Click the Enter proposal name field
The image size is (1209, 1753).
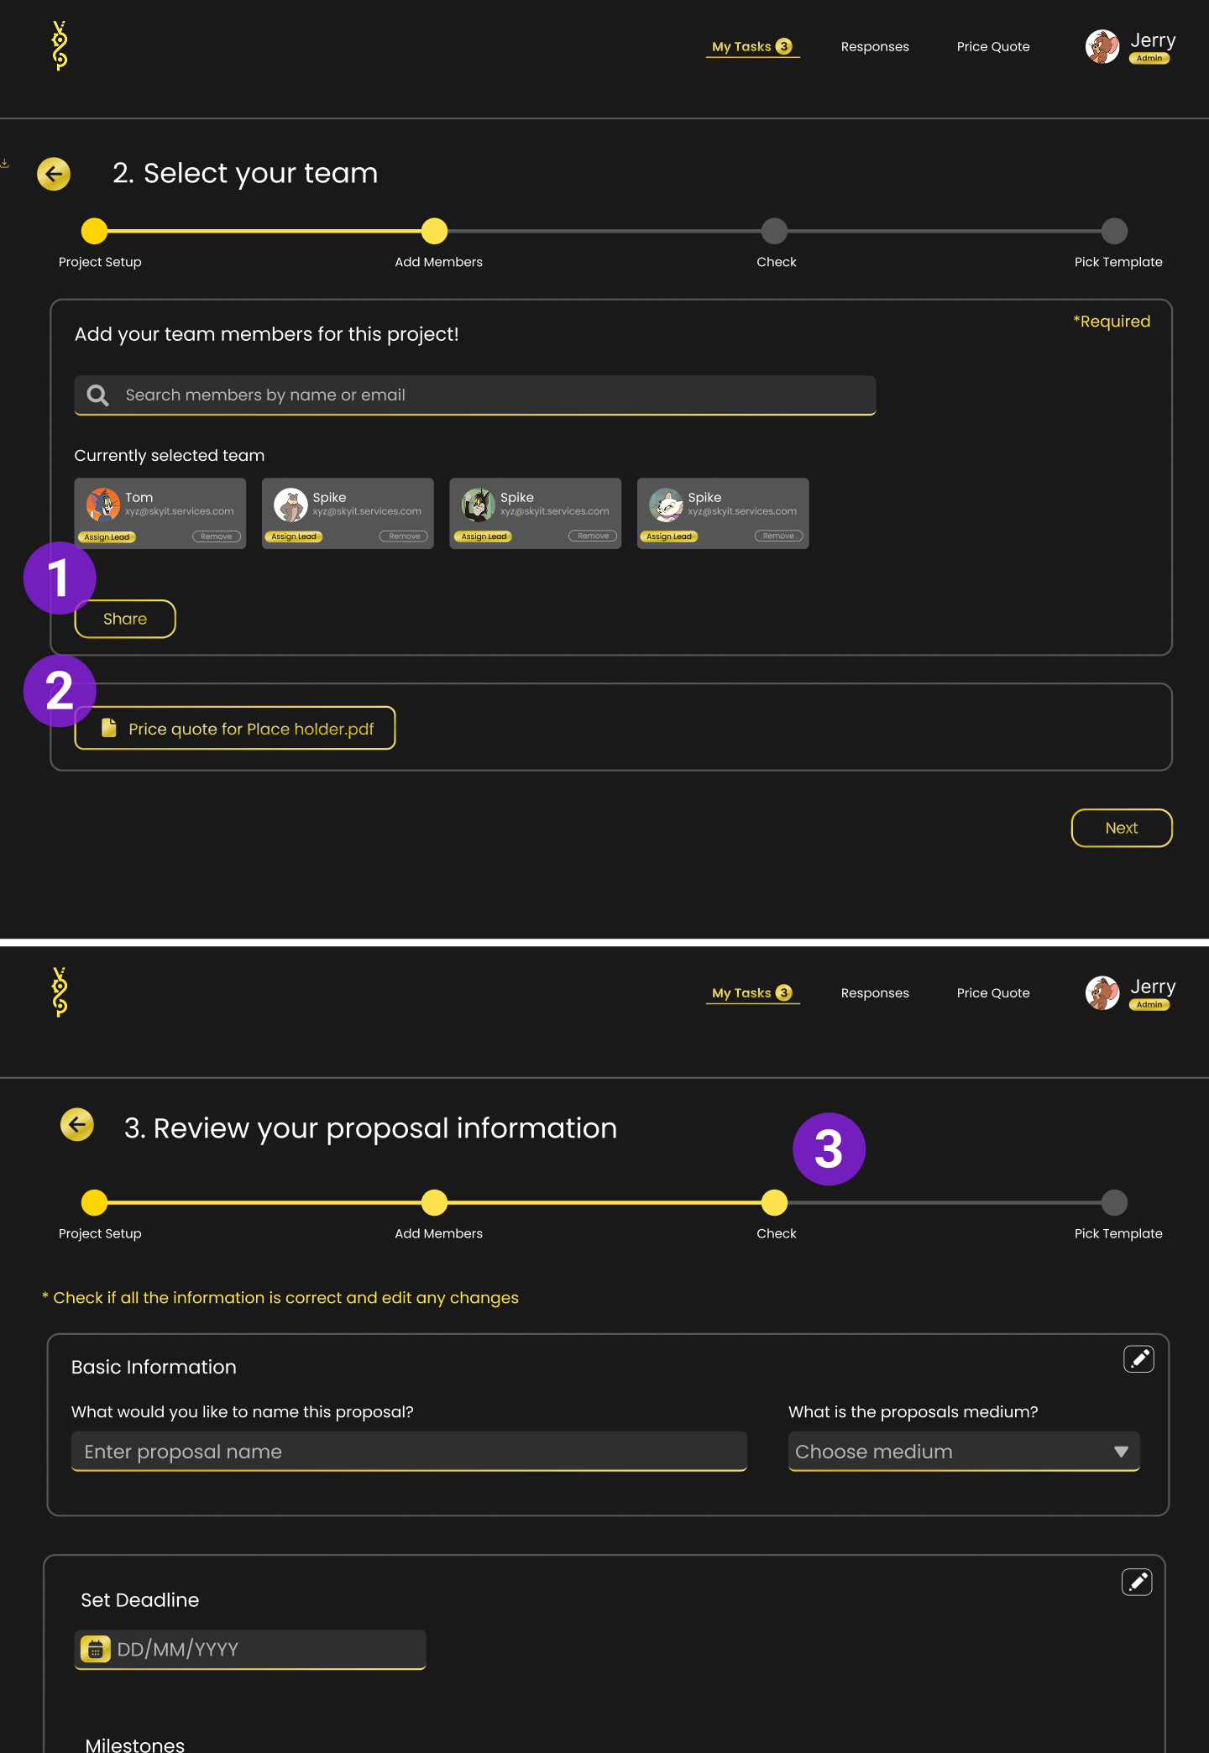coord(409,1452)
